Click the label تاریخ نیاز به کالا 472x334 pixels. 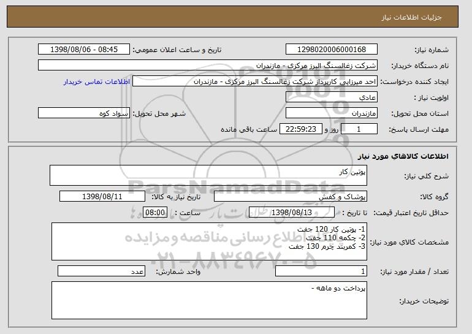176,197
